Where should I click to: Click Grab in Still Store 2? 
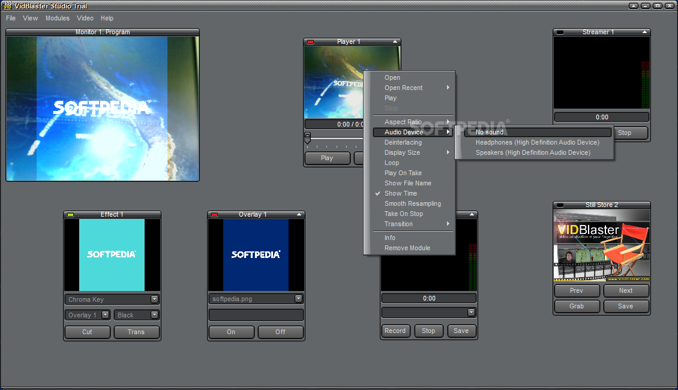577,306
